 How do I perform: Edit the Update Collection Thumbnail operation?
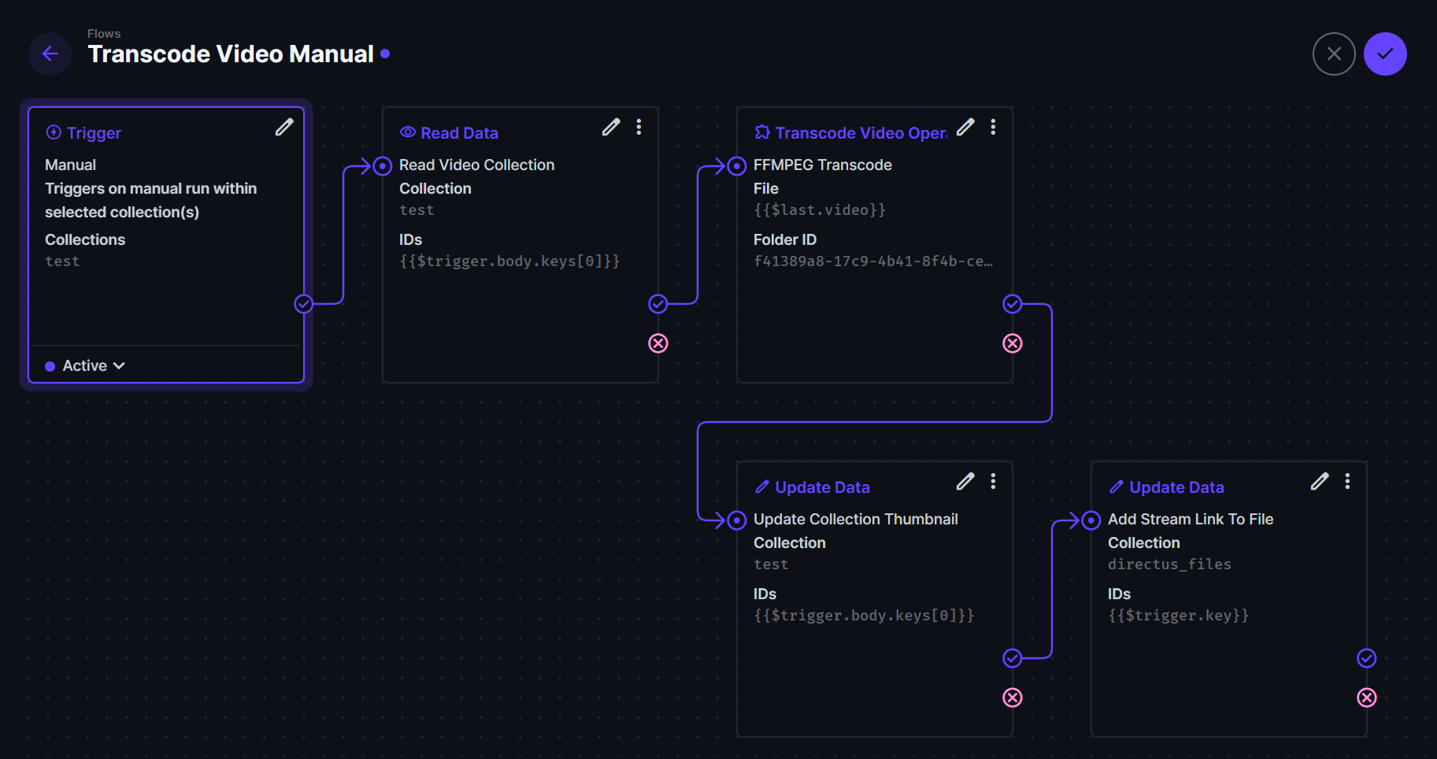point(965,481)
